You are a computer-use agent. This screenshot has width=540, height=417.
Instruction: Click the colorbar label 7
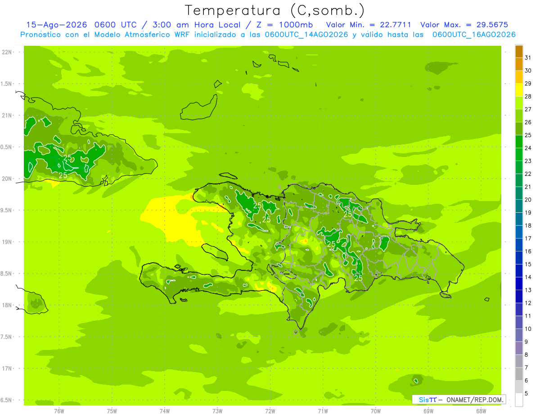[x=526, y=368]
